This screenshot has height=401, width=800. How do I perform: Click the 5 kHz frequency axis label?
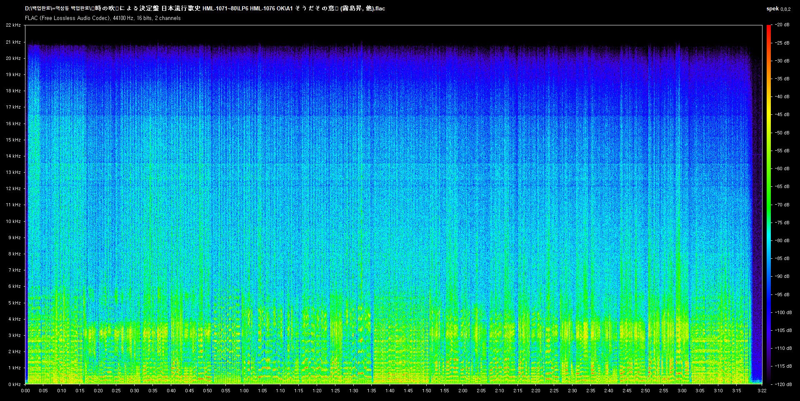coord(14,303)
